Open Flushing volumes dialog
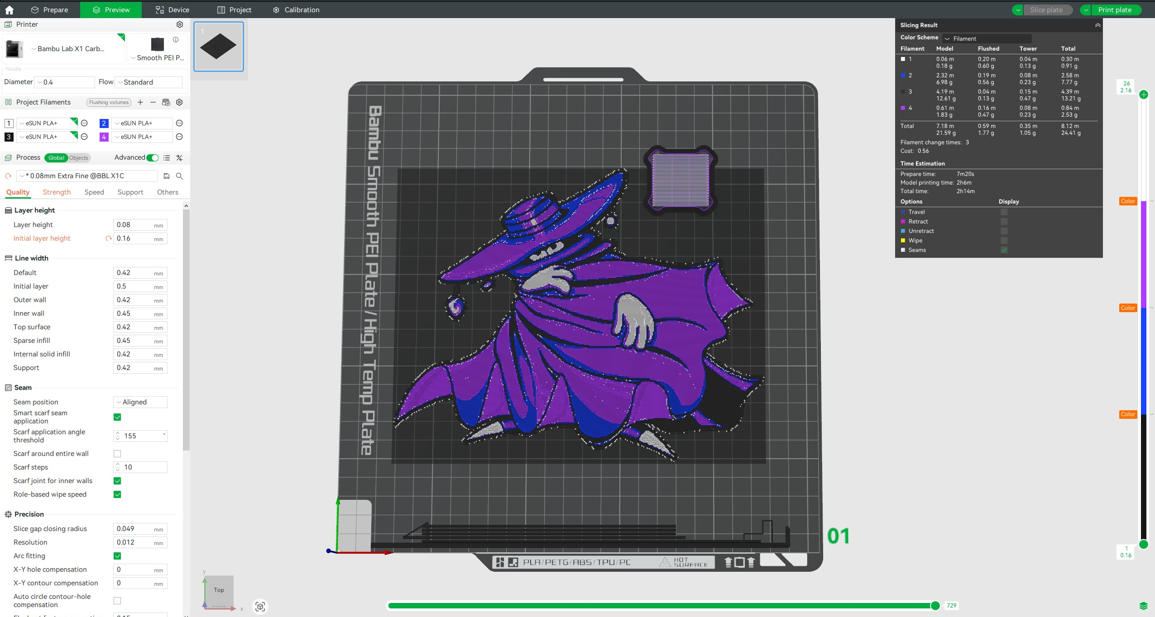 coord(109,102)
